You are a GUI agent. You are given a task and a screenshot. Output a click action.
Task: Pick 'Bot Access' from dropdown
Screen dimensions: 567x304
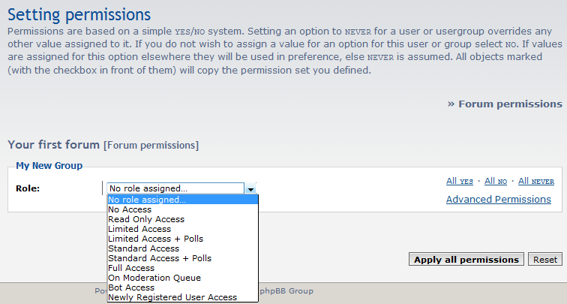point(131,287)
